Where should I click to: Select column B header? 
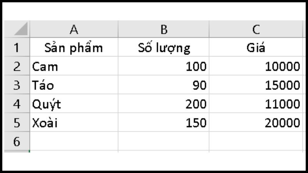point(164,29)
